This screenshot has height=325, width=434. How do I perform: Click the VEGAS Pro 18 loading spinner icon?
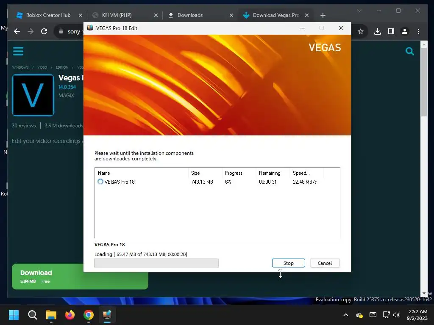pyautogui.click(x=100, y=182)
